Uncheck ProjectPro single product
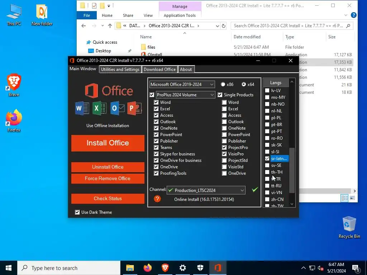The width and height of the screenshot is (367, 275). [x=224, y=147]
